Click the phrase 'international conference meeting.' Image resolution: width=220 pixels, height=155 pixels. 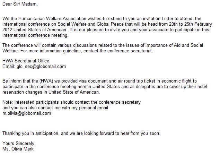[x=35, y=35]
